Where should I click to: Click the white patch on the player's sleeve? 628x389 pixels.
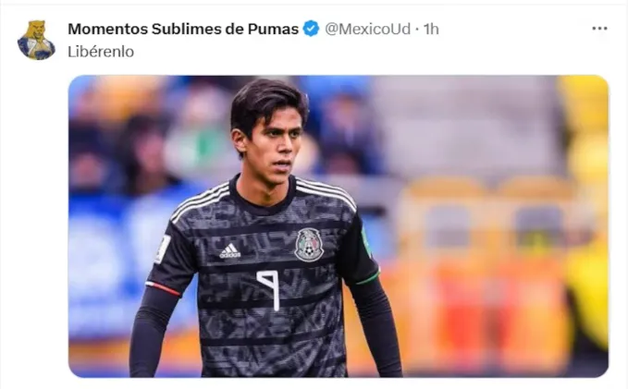[163, 249]
